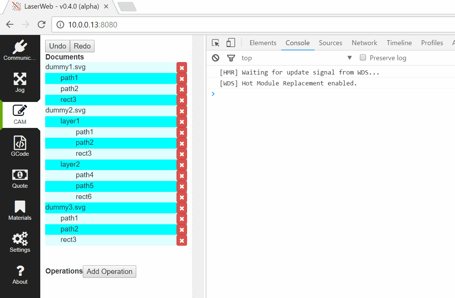Image resolution: width=455 pixels, height=298 pixels.
Task: Delete path5 using its red X
Action: click(x=182, y=187)
